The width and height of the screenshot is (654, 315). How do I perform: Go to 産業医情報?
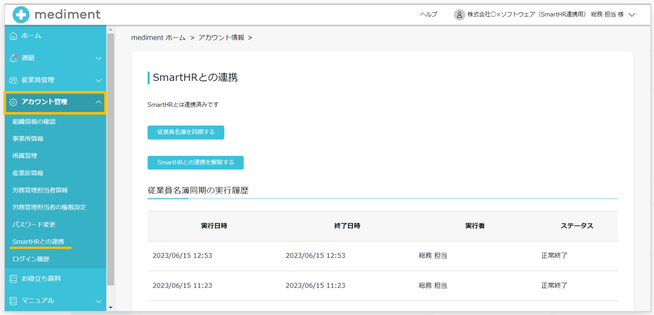[28, 173]
